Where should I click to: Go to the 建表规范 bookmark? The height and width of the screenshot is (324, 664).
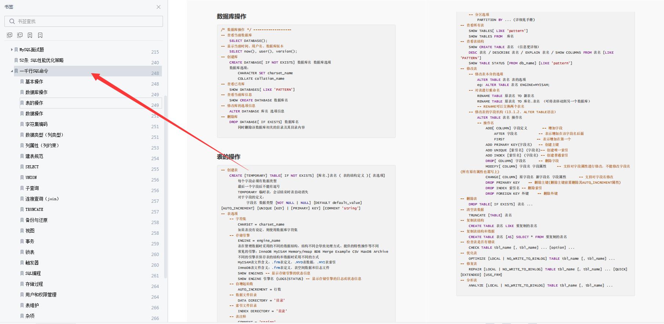[34, 156]
